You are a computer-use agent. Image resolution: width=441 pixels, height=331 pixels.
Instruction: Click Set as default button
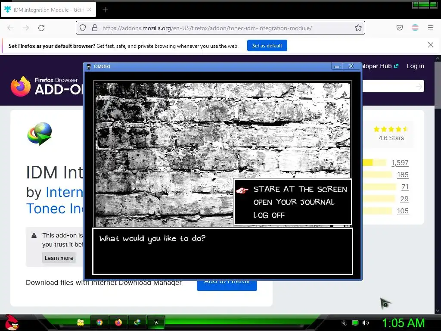267,46
